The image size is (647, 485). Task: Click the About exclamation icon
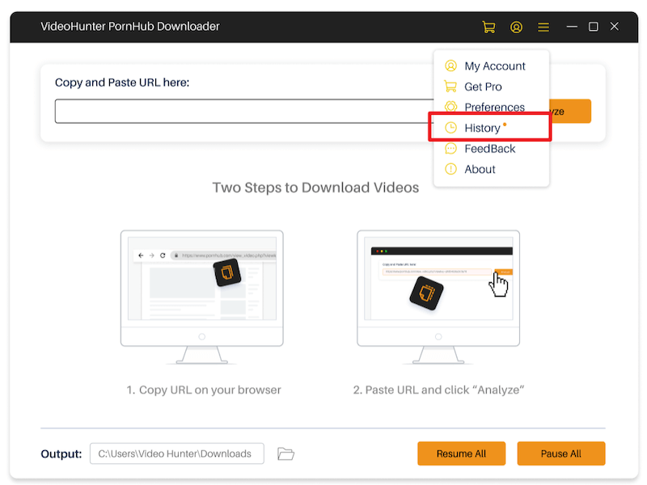coord(450,169)
